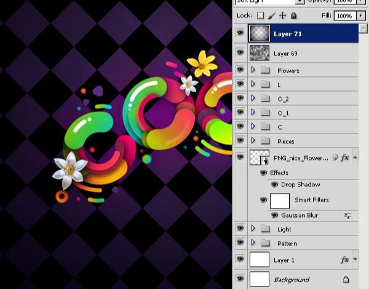Click the Light group folder icon
The width and height of the screenshot is (369, 289).
[x=265, y=228]
